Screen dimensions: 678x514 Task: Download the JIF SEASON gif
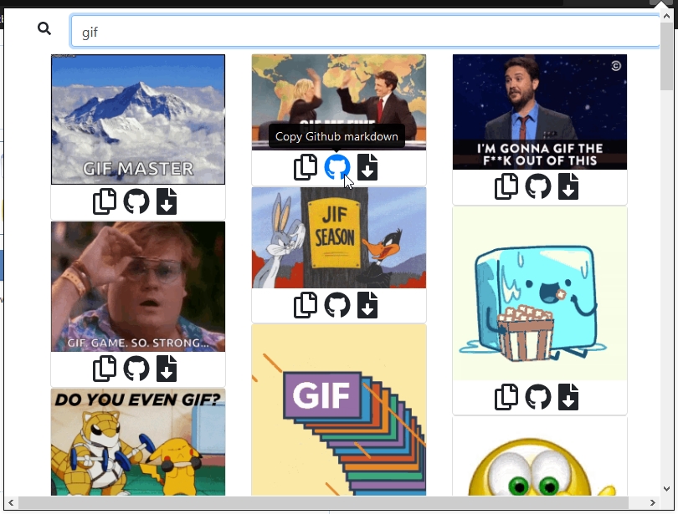(367, 305)
